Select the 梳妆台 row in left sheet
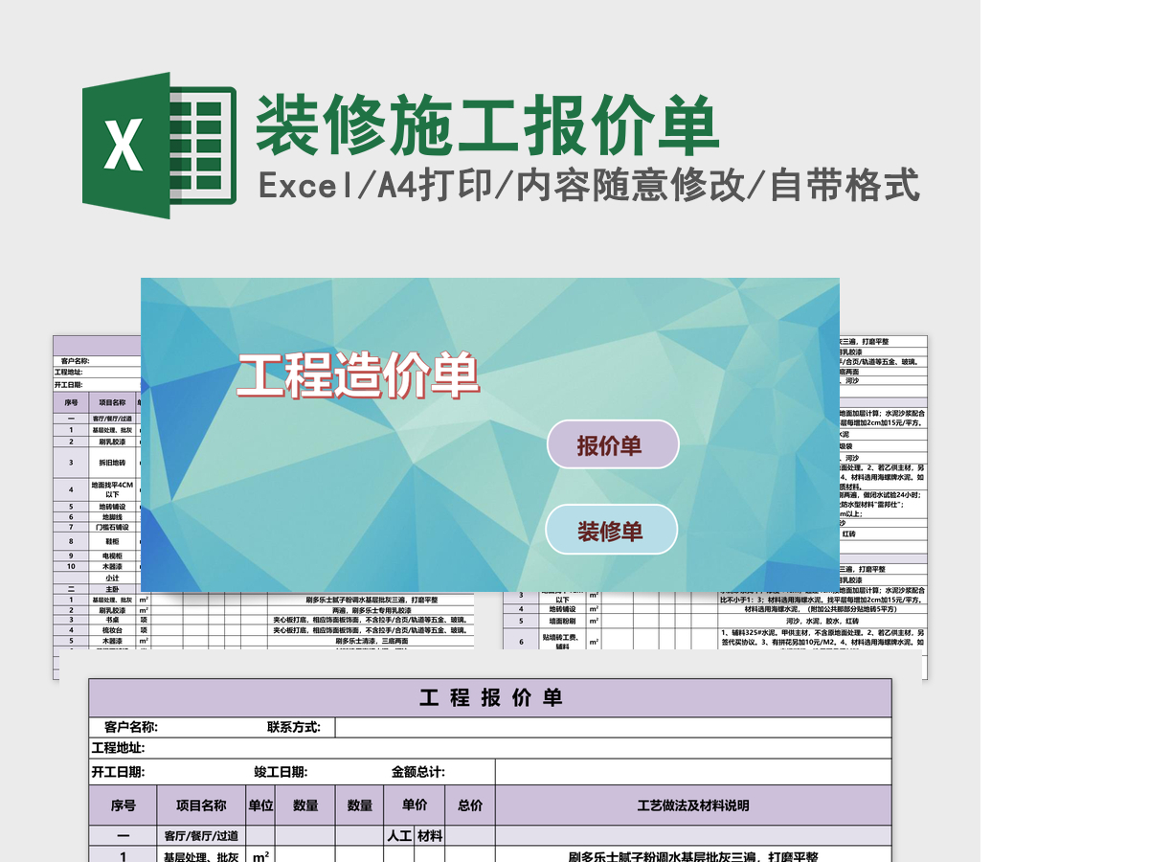Image resolution: width=1149 pixels, height=862 pixels. [x=263, y=630]
